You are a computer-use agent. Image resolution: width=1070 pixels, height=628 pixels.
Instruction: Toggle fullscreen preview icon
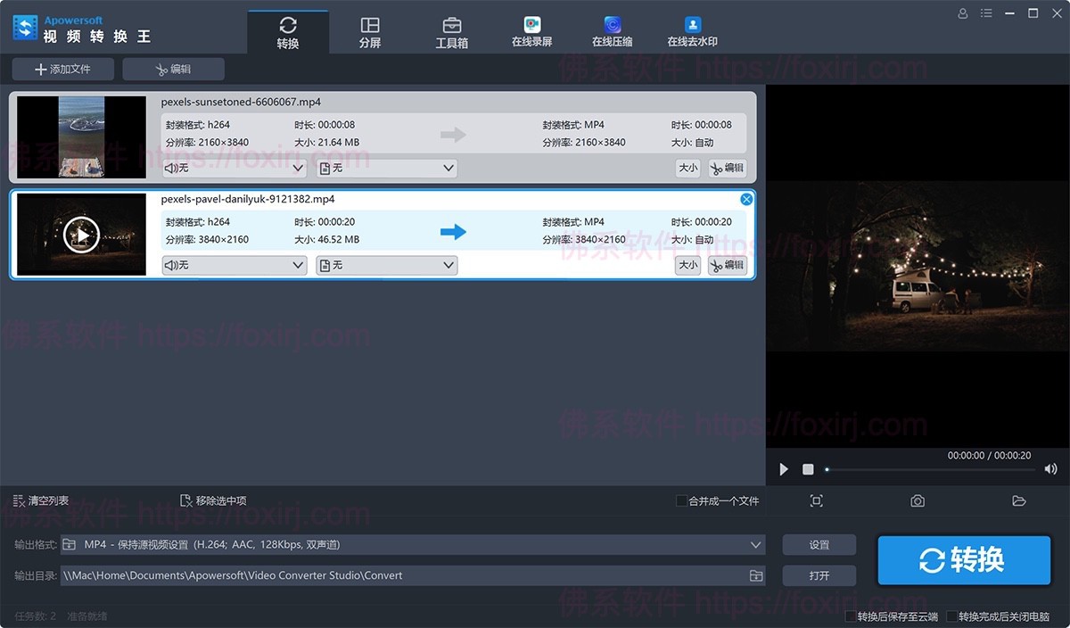[816, 501]
